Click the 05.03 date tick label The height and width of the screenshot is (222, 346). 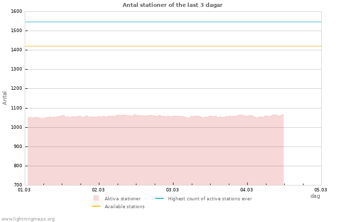(321, 189)
